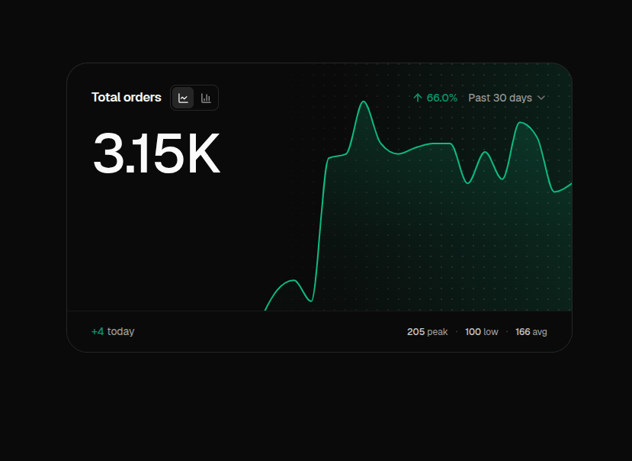Image resolution: width=632 pixels, height=461 pixels.
Task: Click the highest peak of the line chart
Action: coord(364,102)
